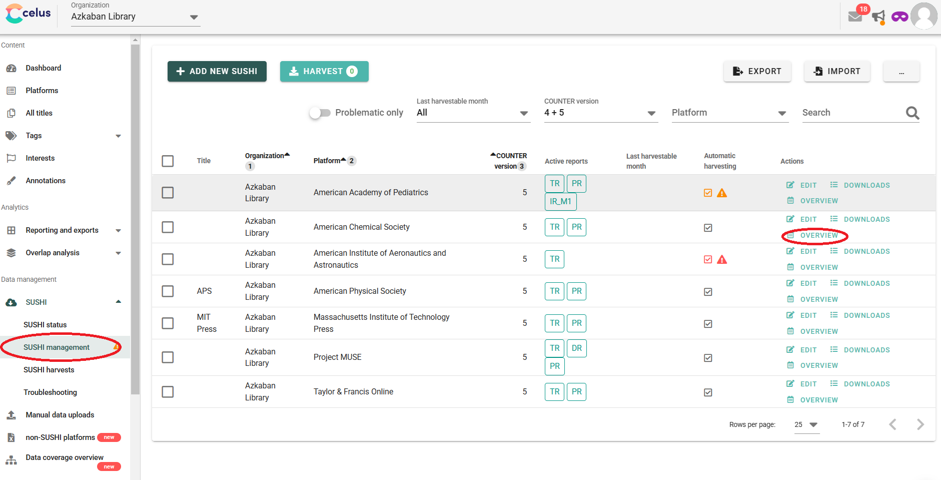The height and width of the screenshot is (480, 941).
Task: Toggle automatic harvesting for Project MUSE
Action: tap(708, 358)
